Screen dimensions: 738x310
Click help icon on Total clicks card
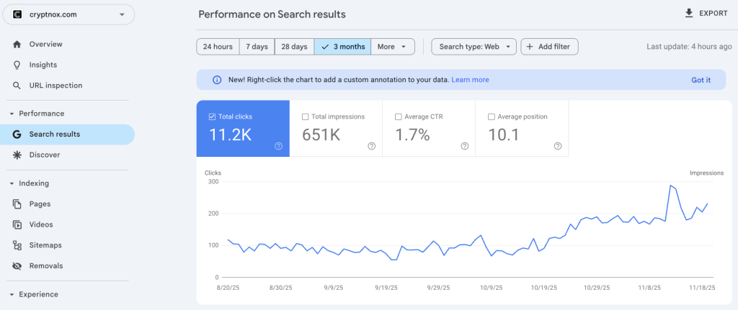pos(278,146)
